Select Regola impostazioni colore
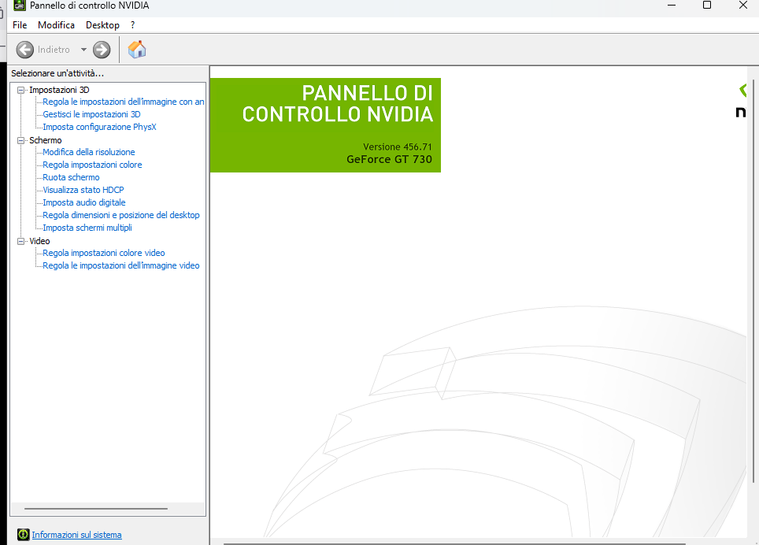 point(92,165)
